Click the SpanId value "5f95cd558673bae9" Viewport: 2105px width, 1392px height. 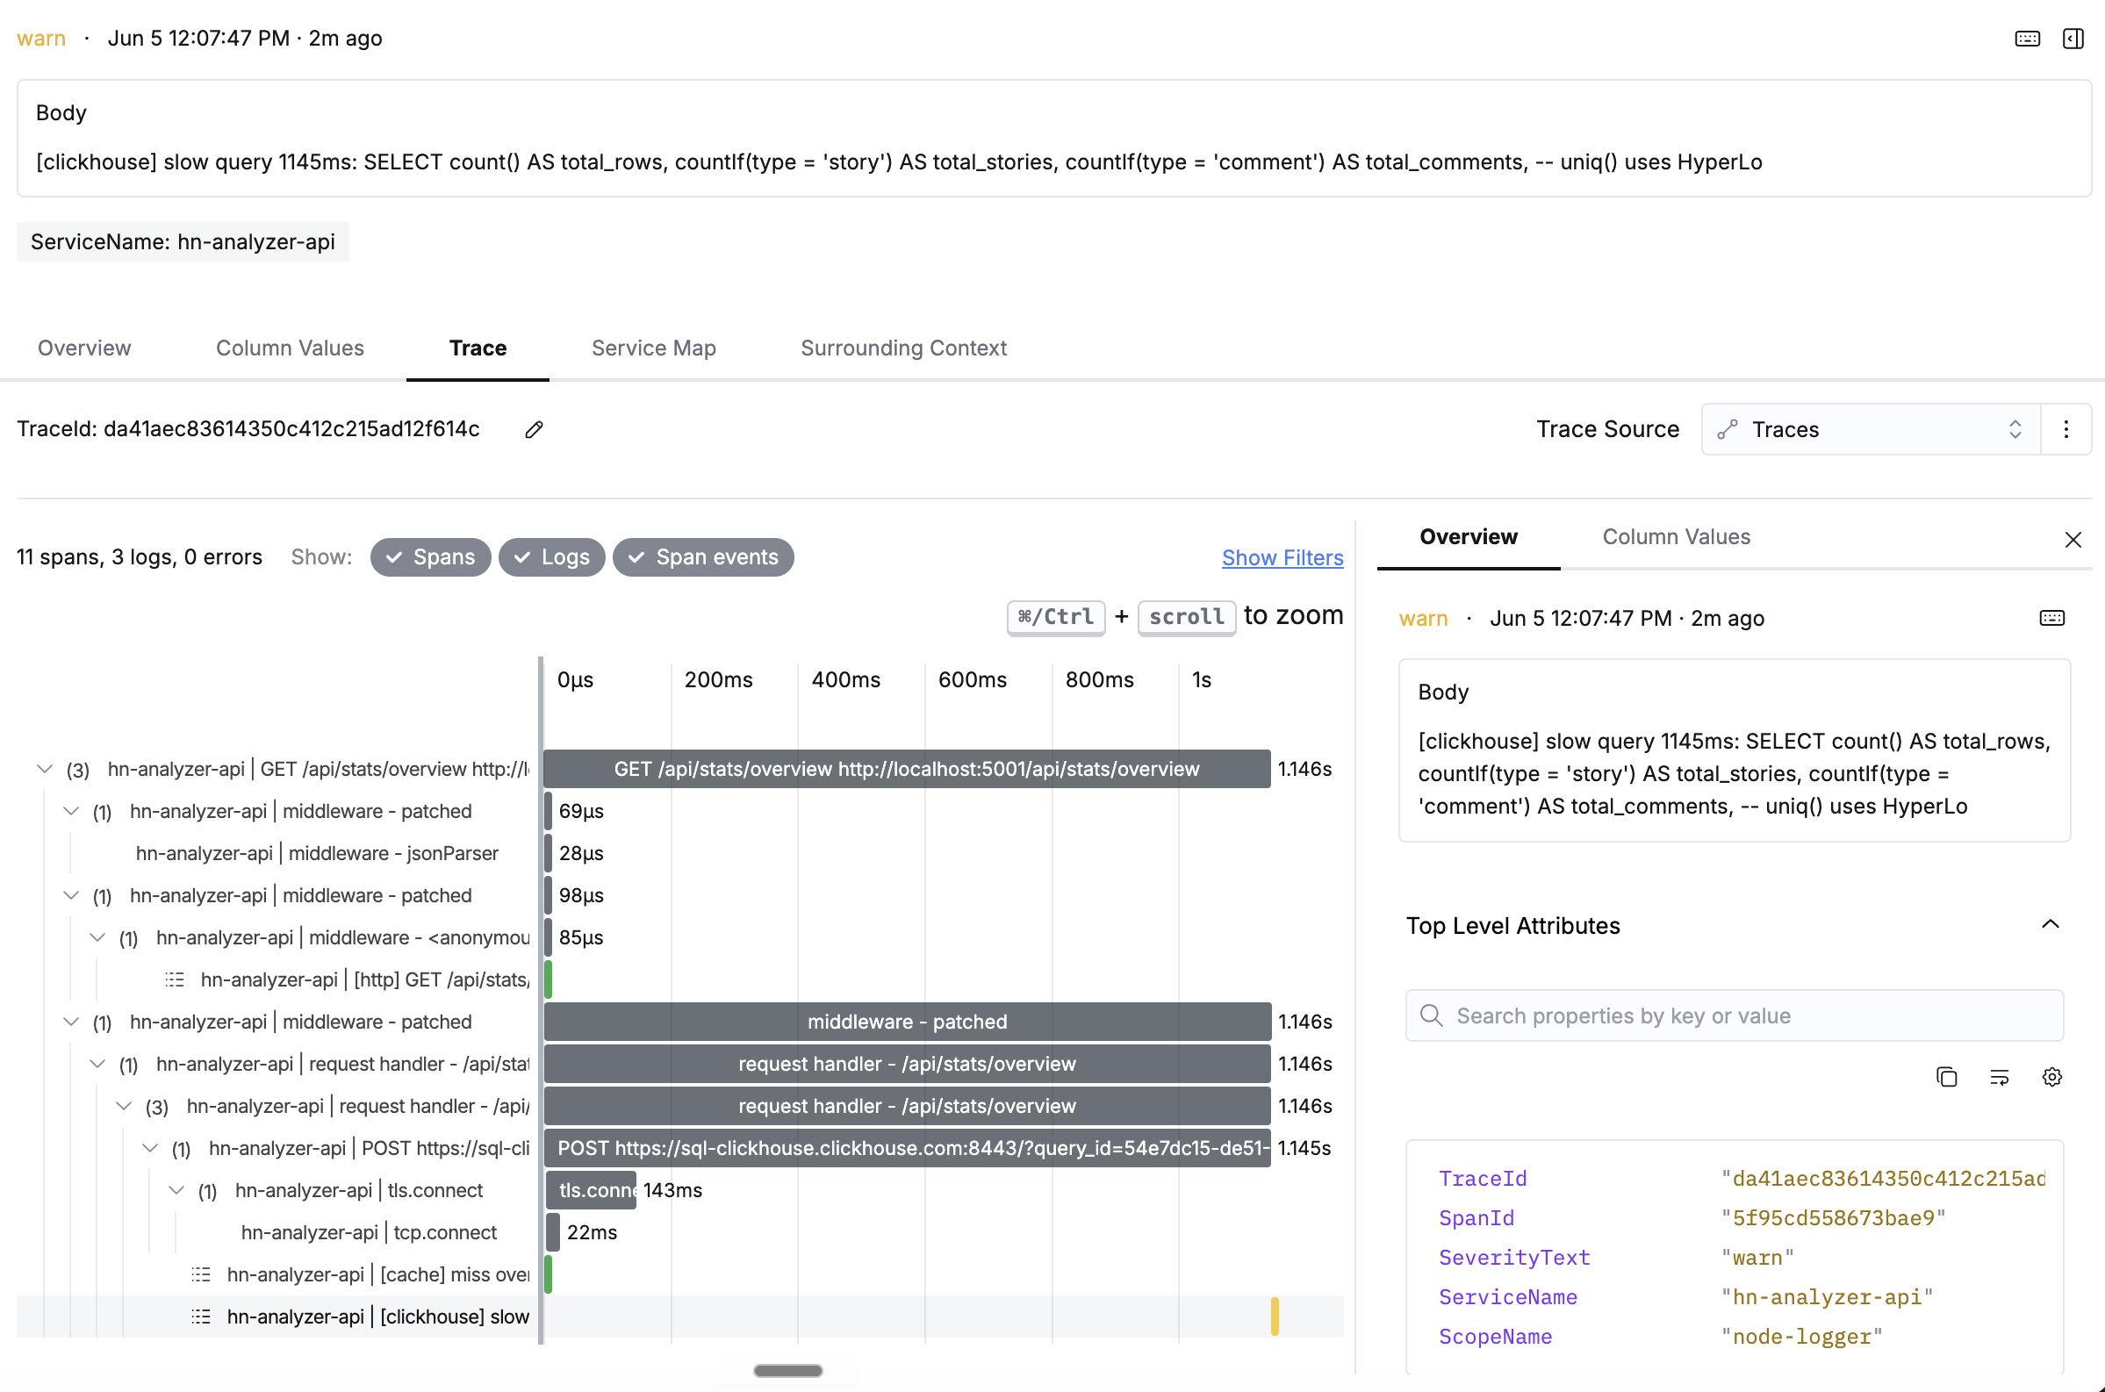click(x=1834, y=1218)
